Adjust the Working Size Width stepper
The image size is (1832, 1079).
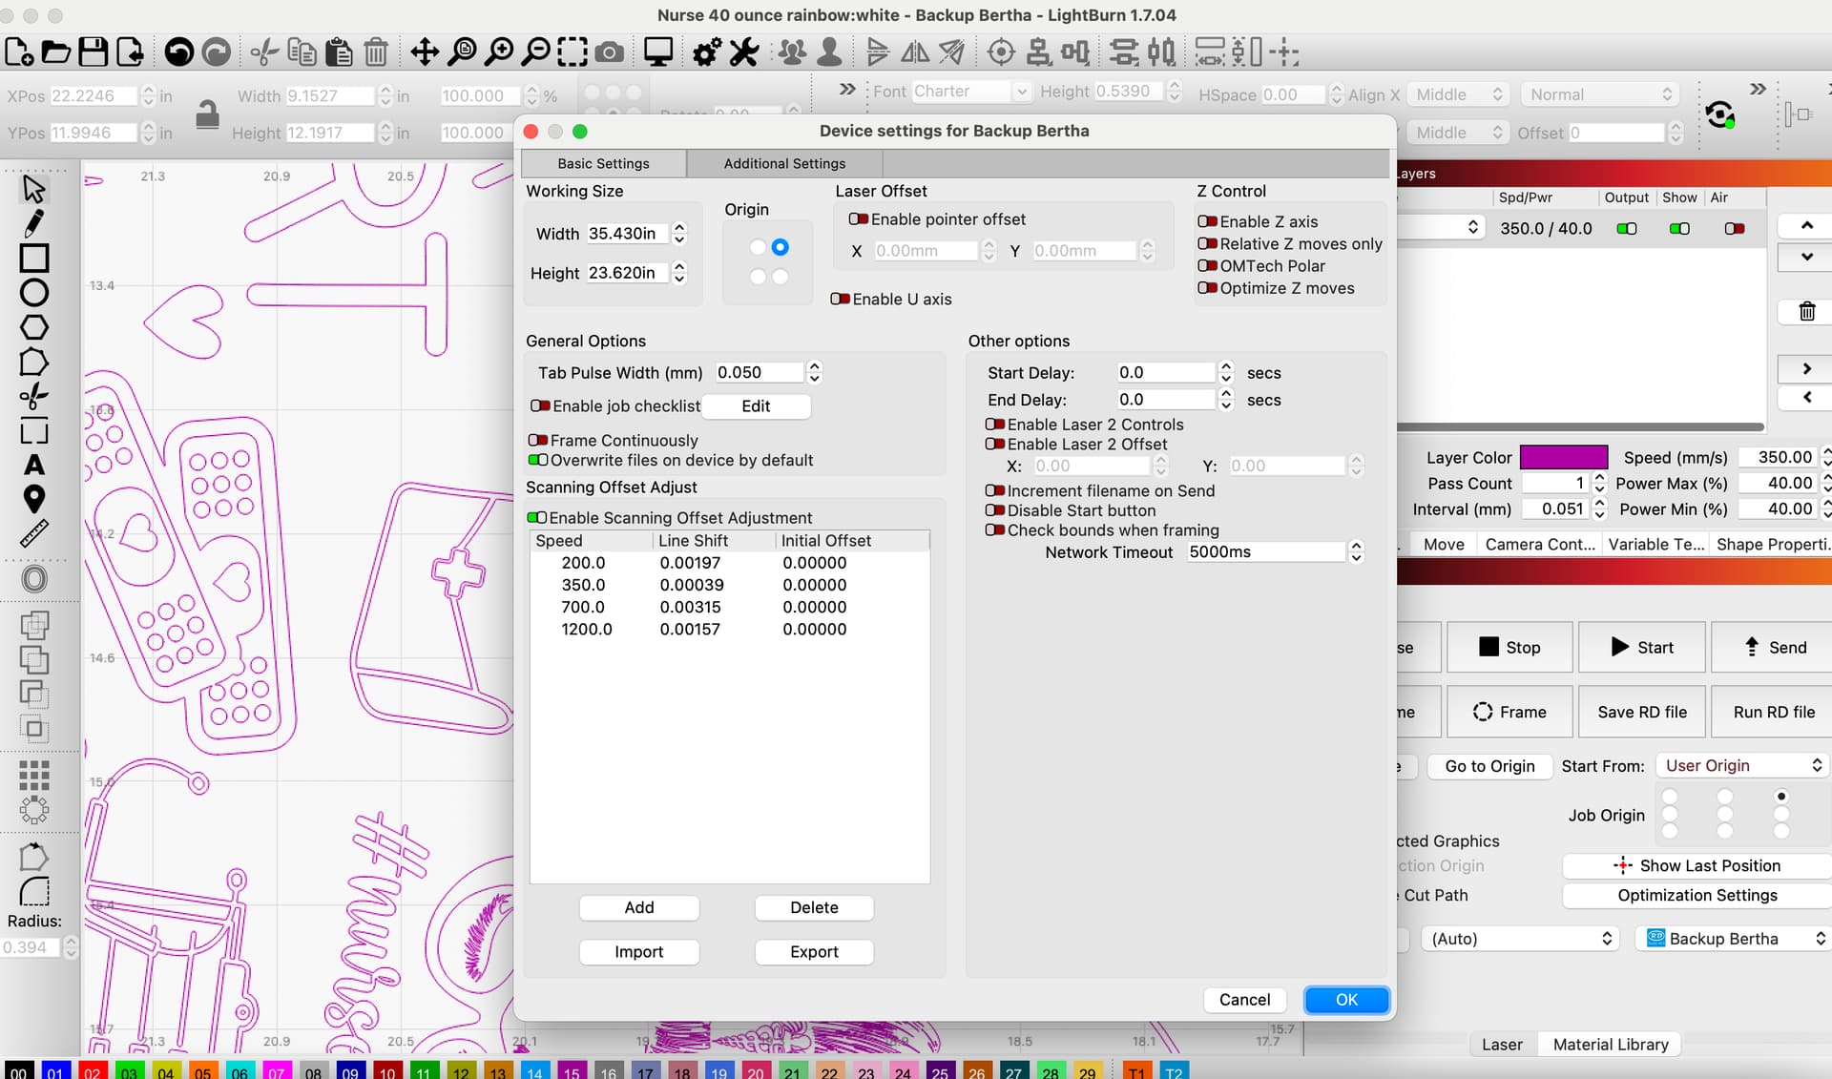679,233
